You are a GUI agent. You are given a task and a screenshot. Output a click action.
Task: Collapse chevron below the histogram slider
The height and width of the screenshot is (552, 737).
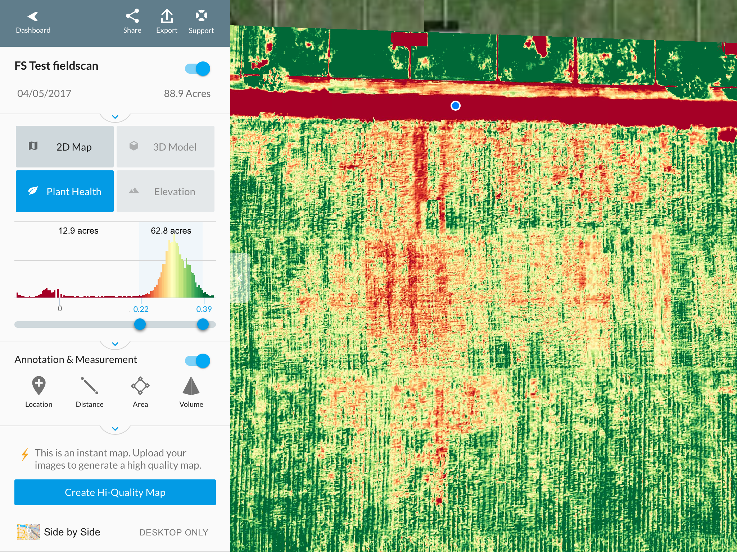pos(115,344)
